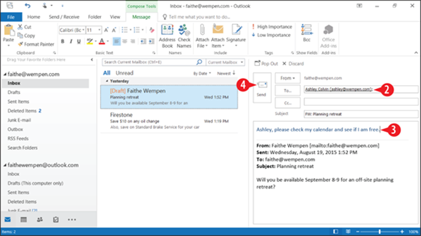Open the Address Book

(x=167, y=36)
